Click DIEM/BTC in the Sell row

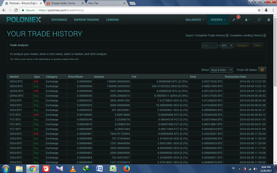tap(16, 81)
